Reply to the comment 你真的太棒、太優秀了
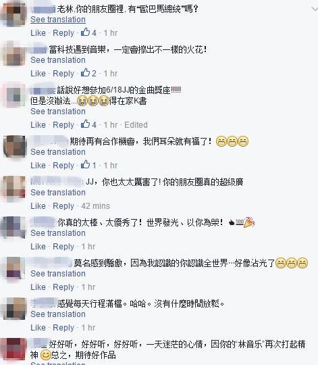 pos(63,247)
